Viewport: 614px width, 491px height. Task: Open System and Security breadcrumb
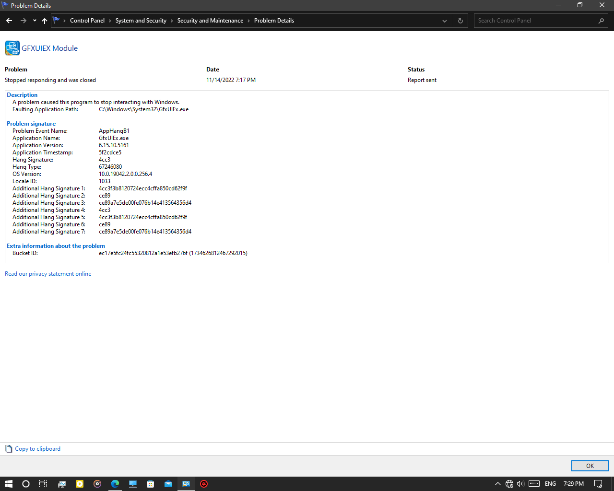141,21
